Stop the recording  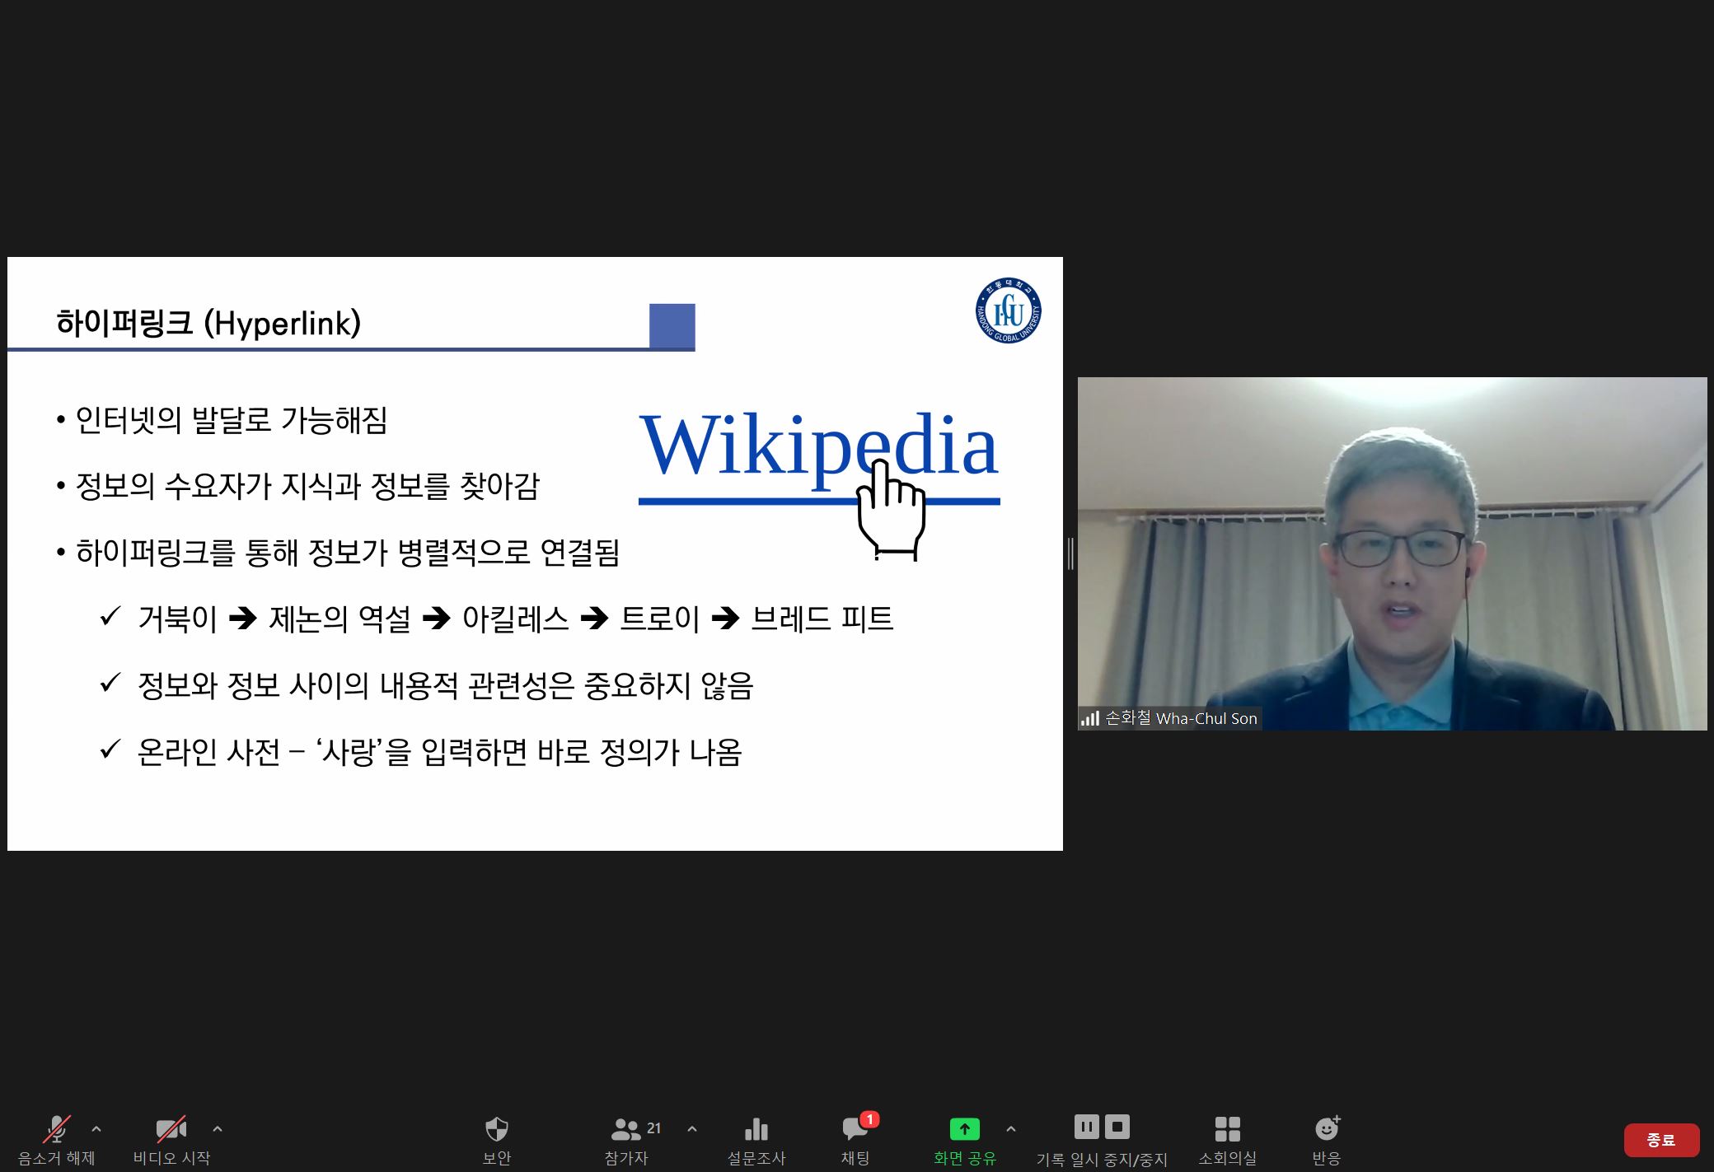pos(1117,1126)
